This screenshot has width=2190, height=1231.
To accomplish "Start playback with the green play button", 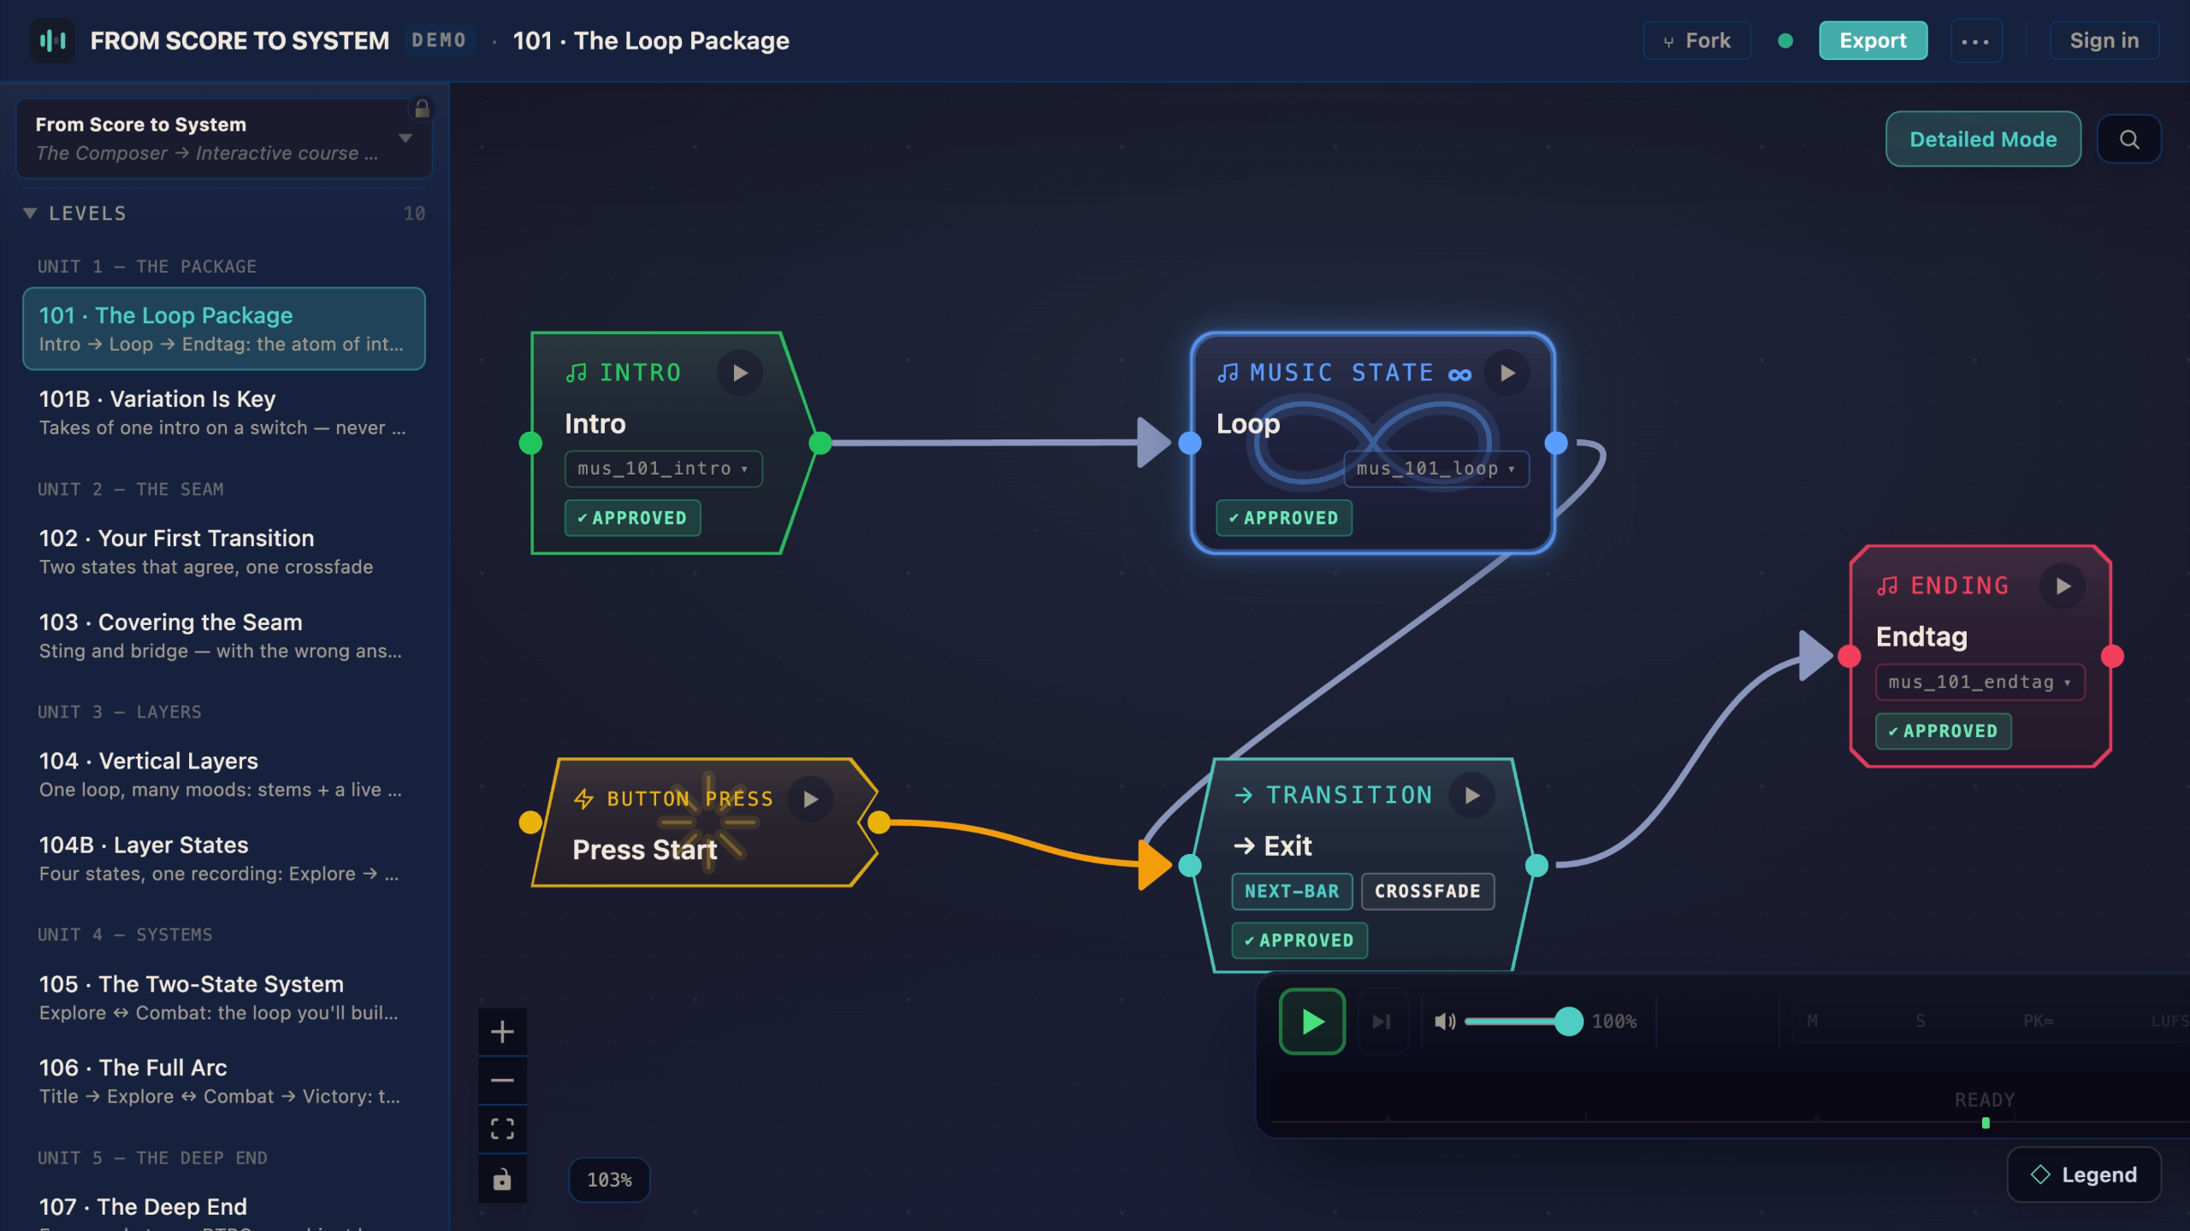I will [1312, 1022].
